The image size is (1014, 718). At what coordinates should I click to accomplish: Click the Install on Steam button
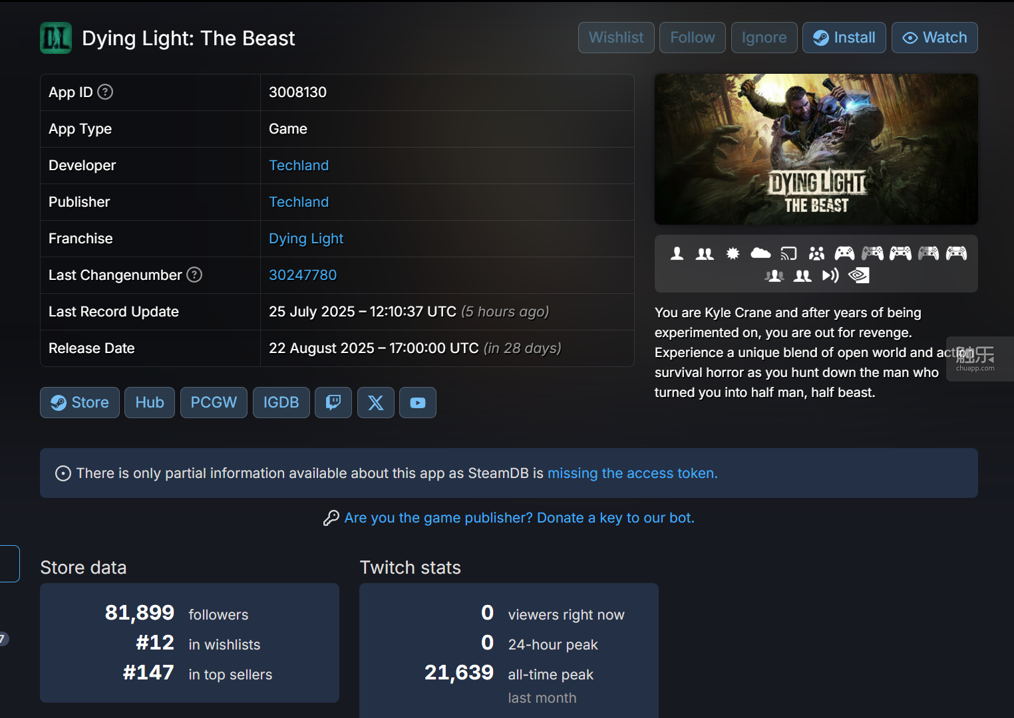[x=844, y=38]
